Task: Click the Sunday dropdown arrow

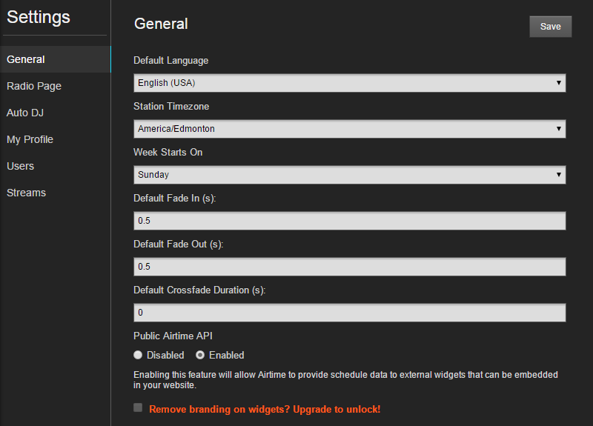Action: click(559, 175)
